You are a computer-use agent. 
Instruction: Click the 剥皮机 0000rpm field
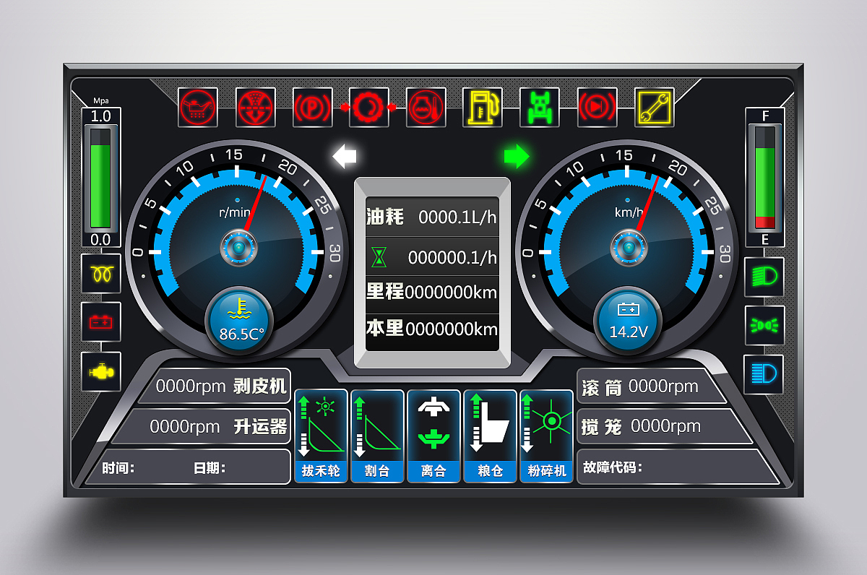(x=215, y=386)
